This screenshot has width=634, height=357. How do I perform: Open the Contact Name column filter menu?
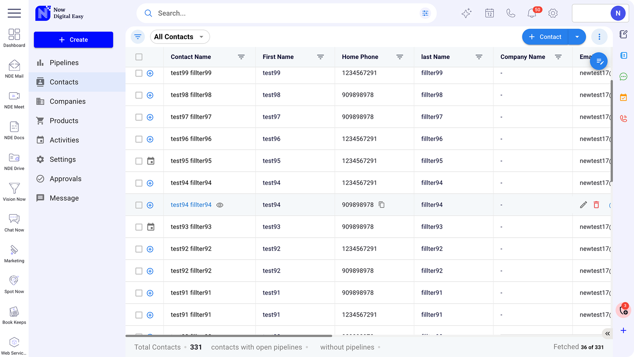[241, 57]
